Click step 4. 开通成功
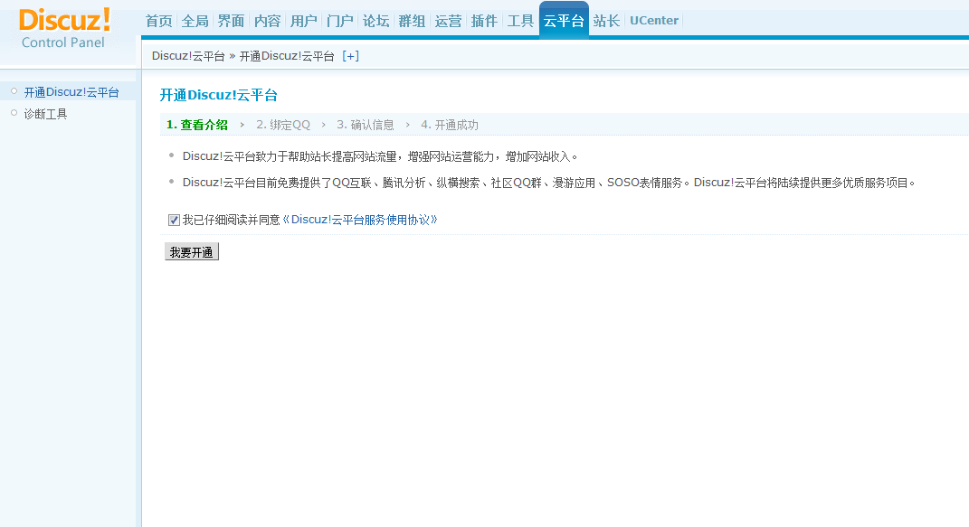 point(450,125)
